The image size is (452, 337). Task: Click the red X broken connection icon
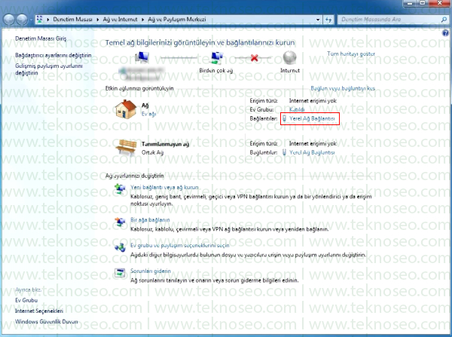(255, 58)
